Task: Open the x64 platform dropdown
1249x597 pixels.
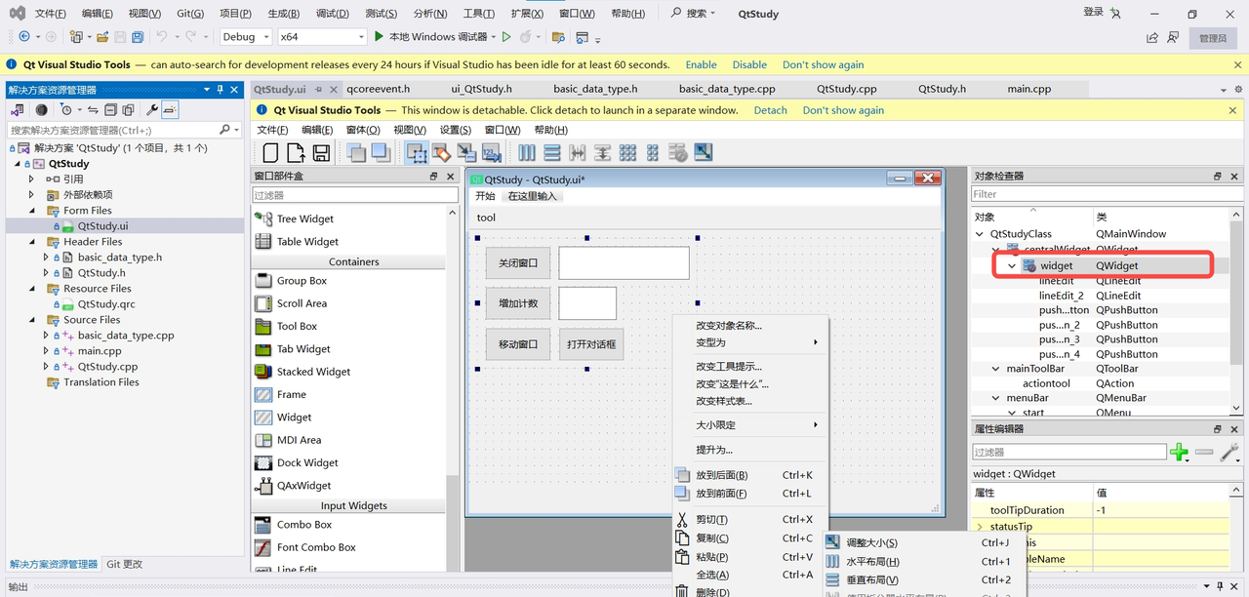Action: click(321, 37)
